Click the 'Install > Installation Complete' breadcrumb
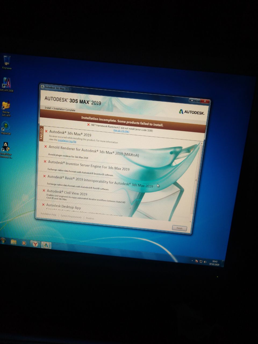The height and width of the screenshot is (344, 258). tap(60, 109)
